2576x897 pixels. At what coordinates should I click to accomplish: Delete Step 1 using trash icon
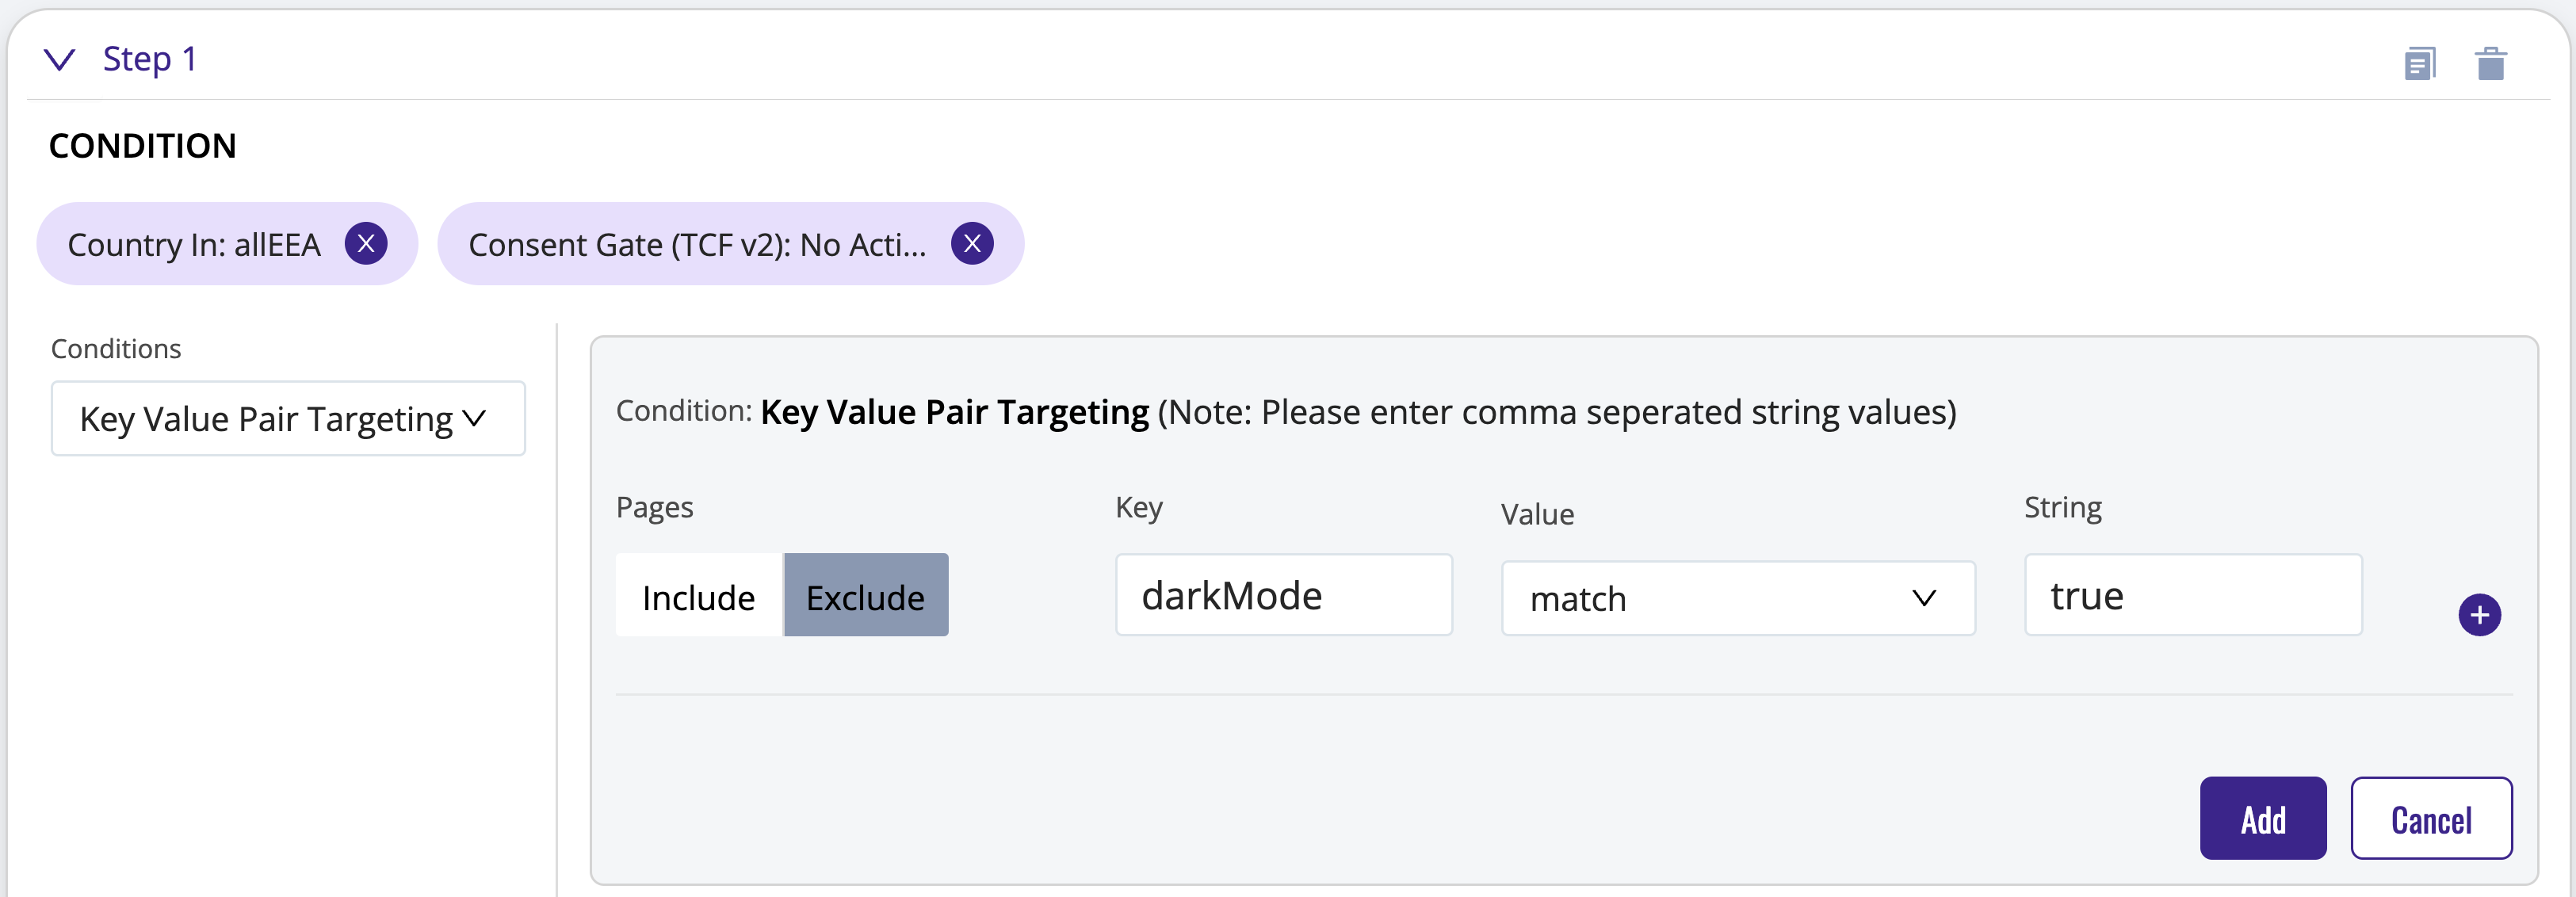coord(2491,63)
